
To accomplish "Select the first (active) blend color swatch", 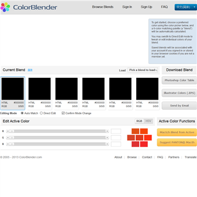I will pos(13,89).
